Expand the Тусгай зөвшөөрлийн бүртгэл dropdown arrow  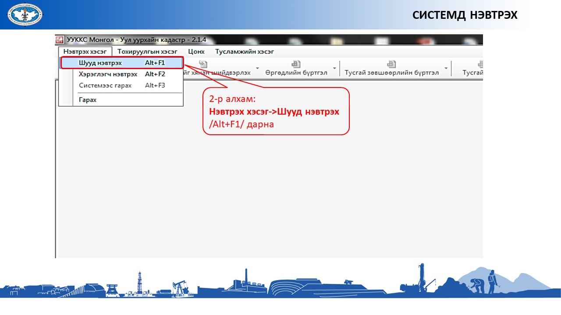tap(446, 69)
